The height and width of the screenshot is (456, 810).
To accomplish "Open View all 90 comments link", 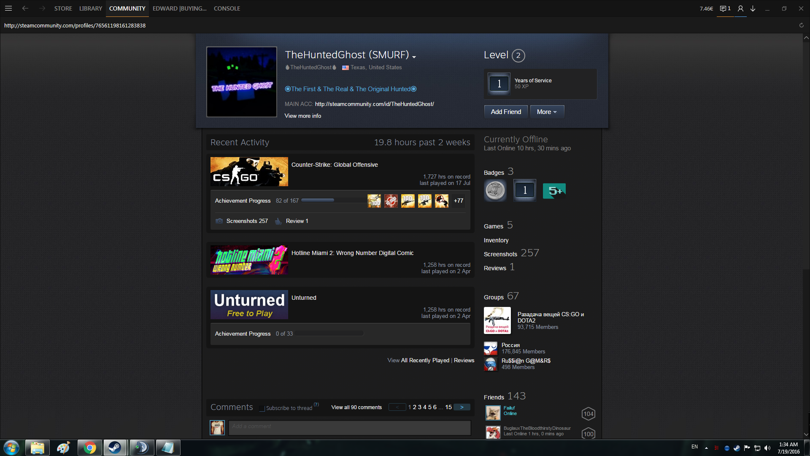I will 356,407.
